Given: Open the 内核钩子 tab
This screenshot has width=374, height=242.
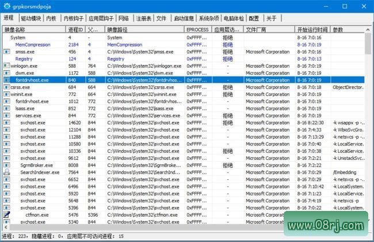Looking at the screenshot, I should pyautogui.click(x=74, y=18).
